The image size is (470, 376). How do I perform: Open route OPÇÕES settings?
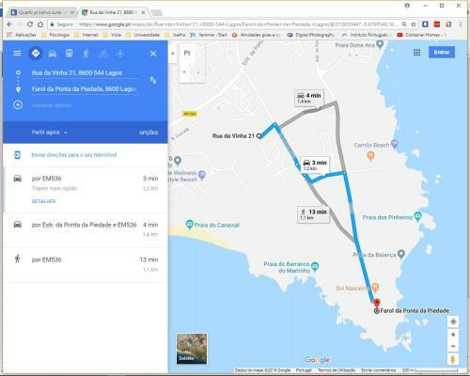click(149, 133)
